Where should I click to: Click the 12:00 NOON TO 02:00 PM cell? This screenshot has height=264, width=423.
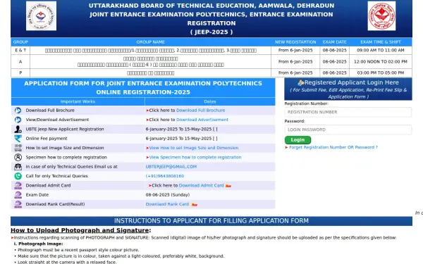tap(381, 62)
